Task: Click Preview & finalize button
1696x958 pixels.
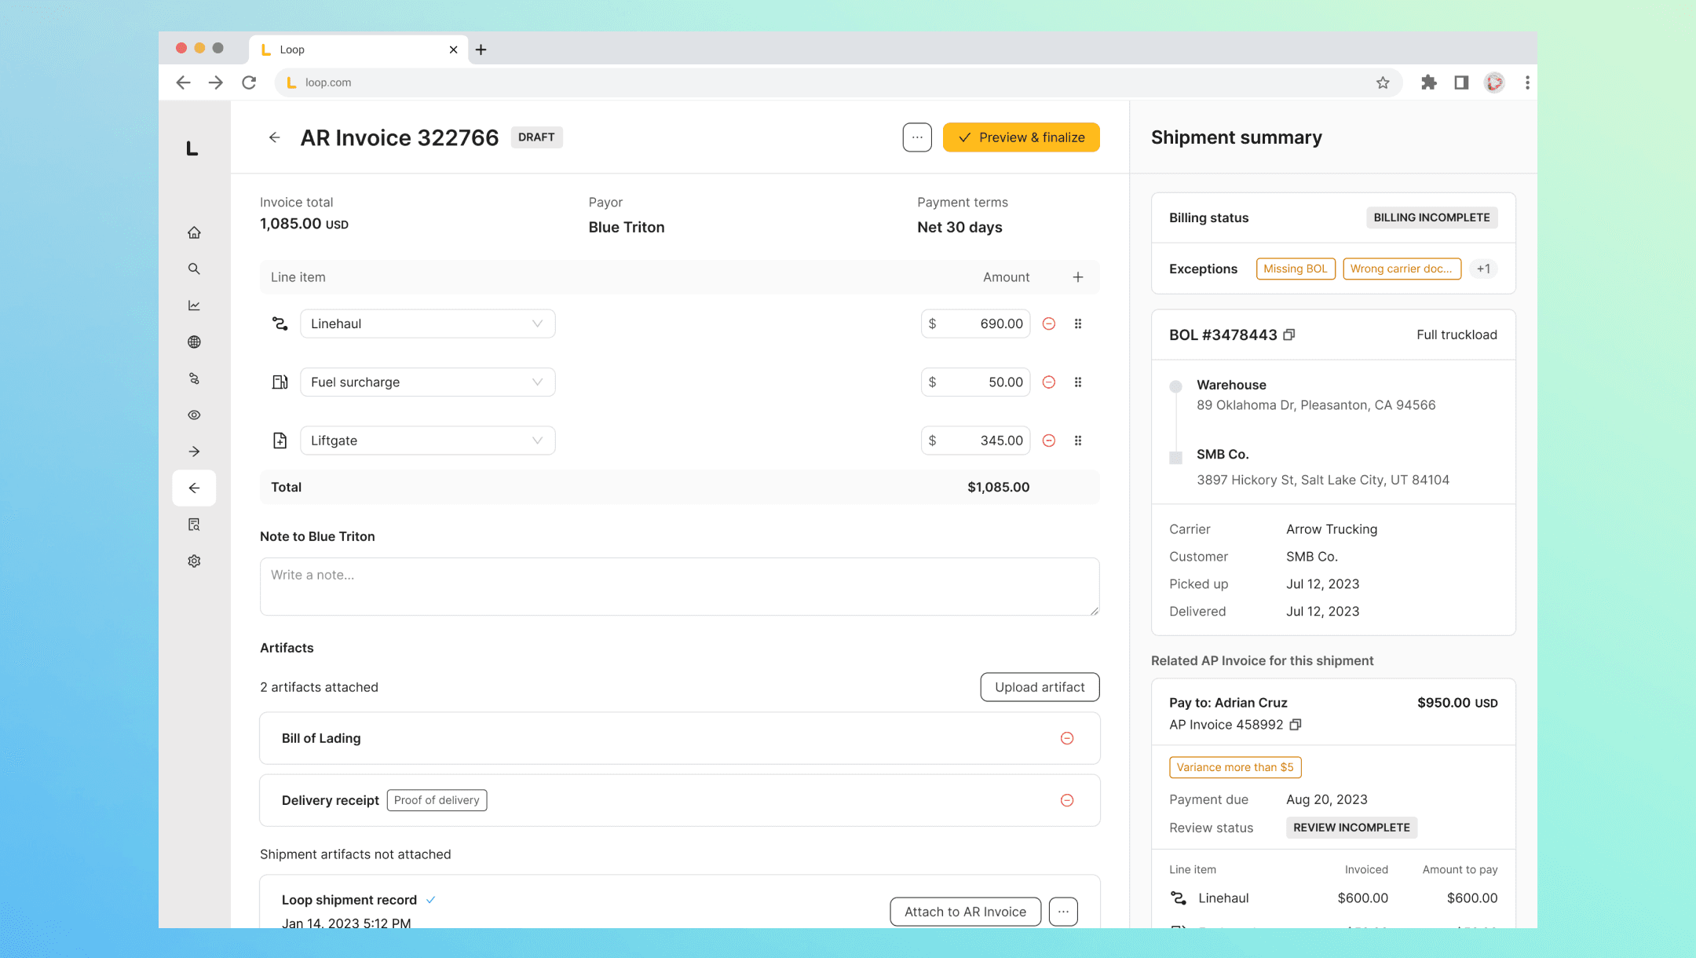Action: tap(1021, 137)
